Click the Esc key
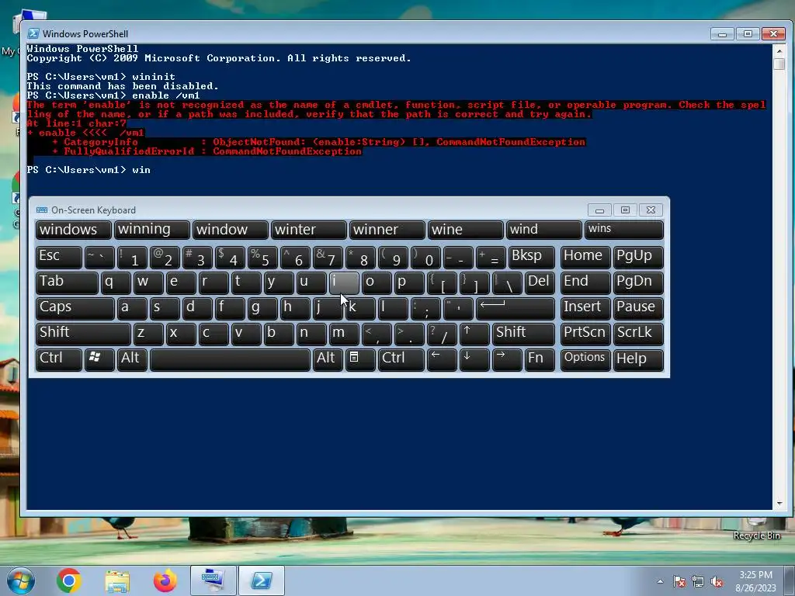The height and width of the screenshot is (596, 795). (x=59, y=258)
